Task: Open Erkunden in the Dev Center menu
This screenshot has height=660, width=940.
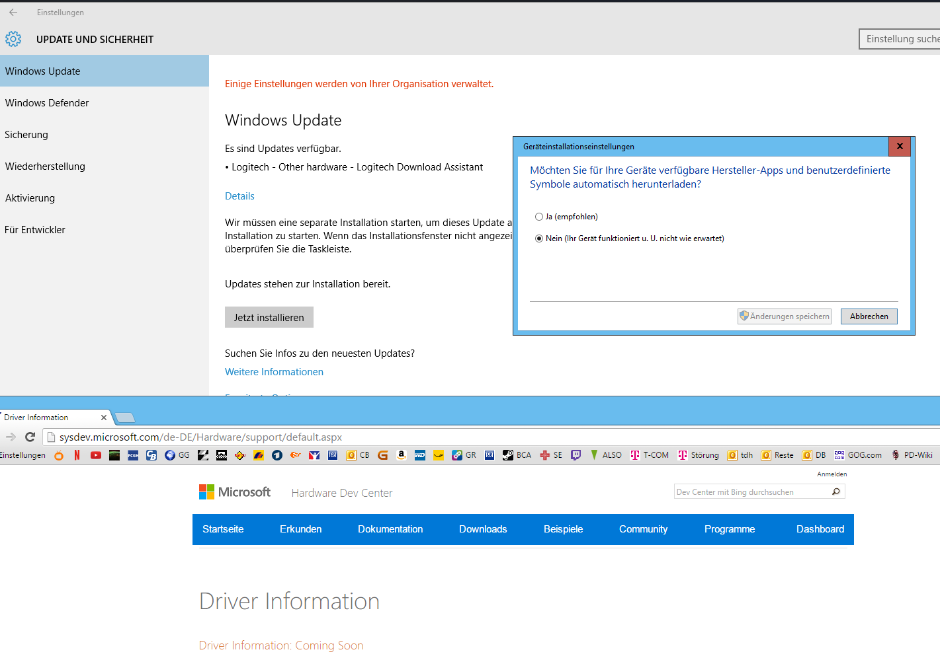Action: (x=301, y=529)
